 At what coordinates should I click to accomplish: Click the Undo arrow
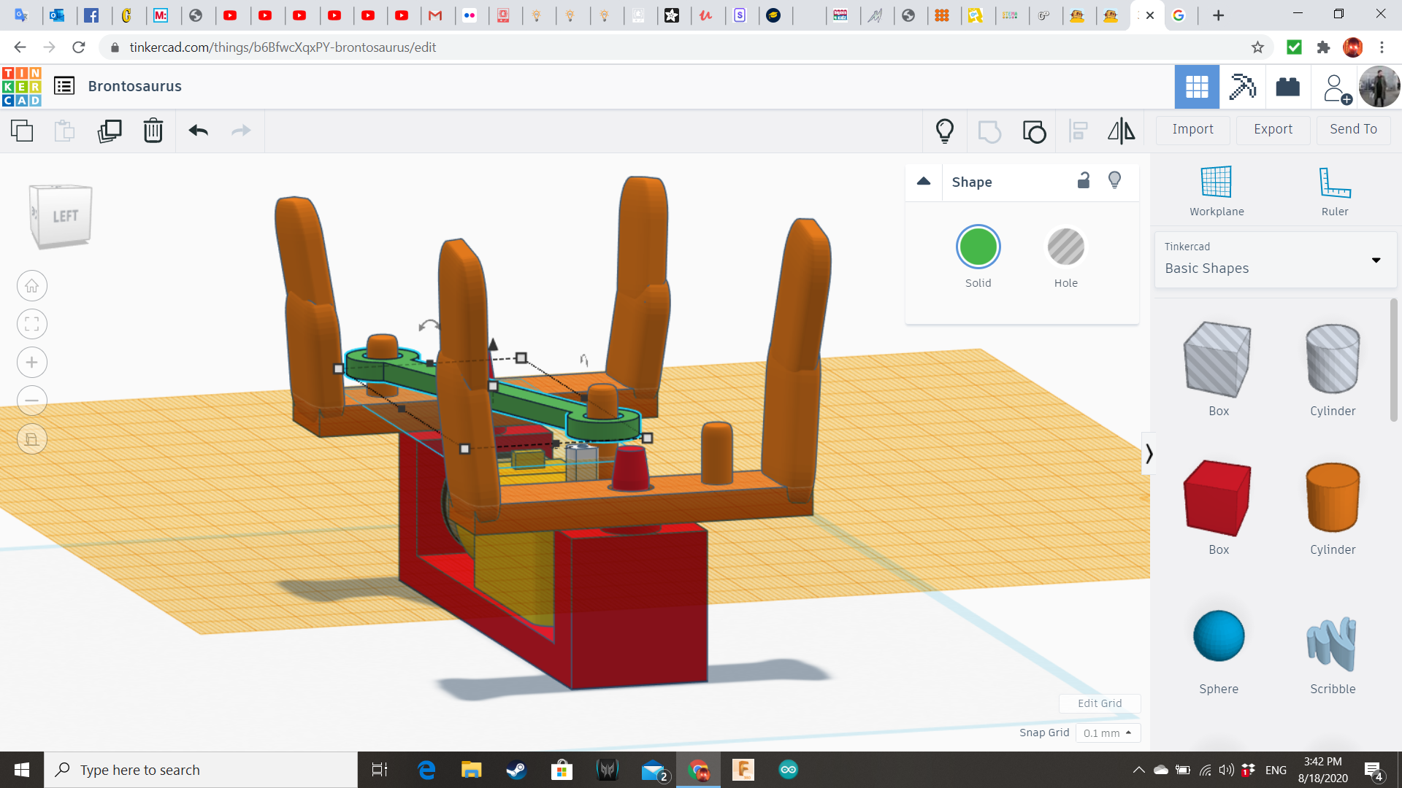coord(198,131)
